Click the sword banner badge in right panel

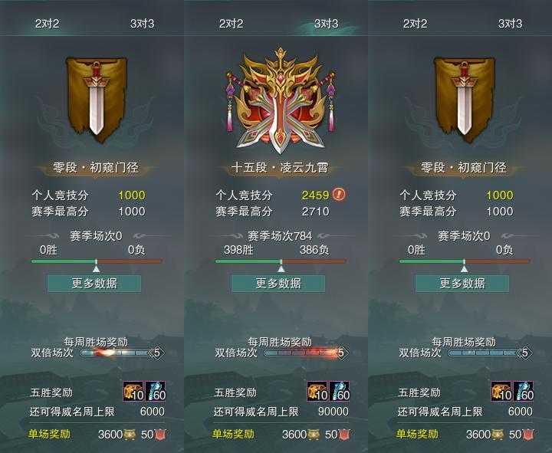pos(464,100)
